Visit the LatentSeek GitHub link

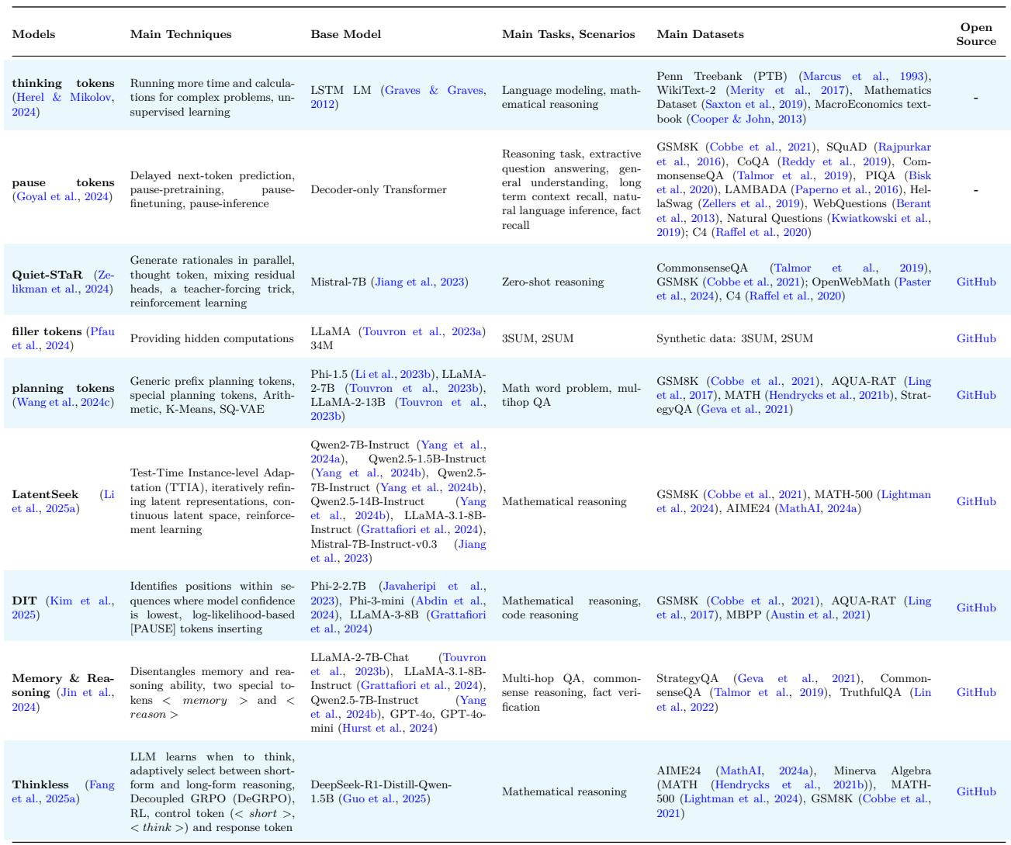pyautogui.click(x=975, y=501)
